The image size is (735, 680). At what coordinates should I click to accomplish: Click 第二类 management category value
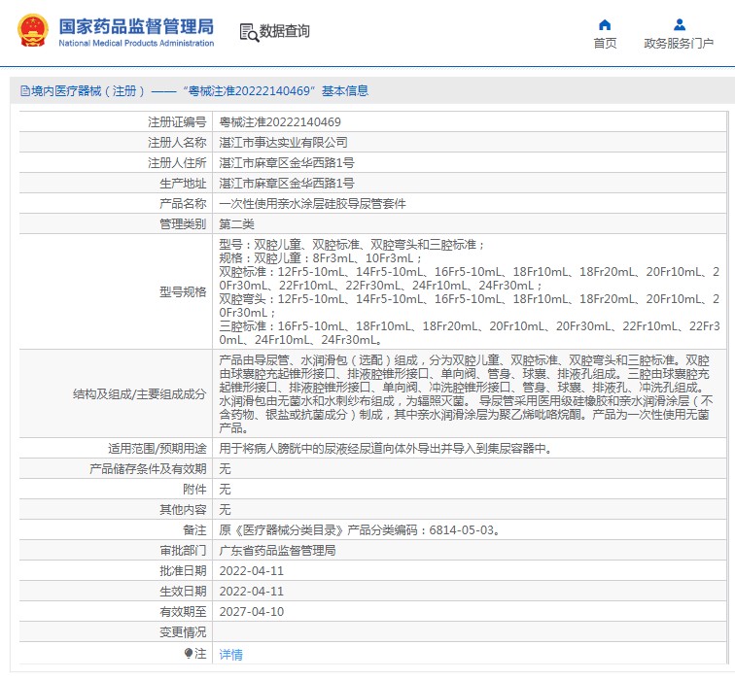(x=236, y=223)
